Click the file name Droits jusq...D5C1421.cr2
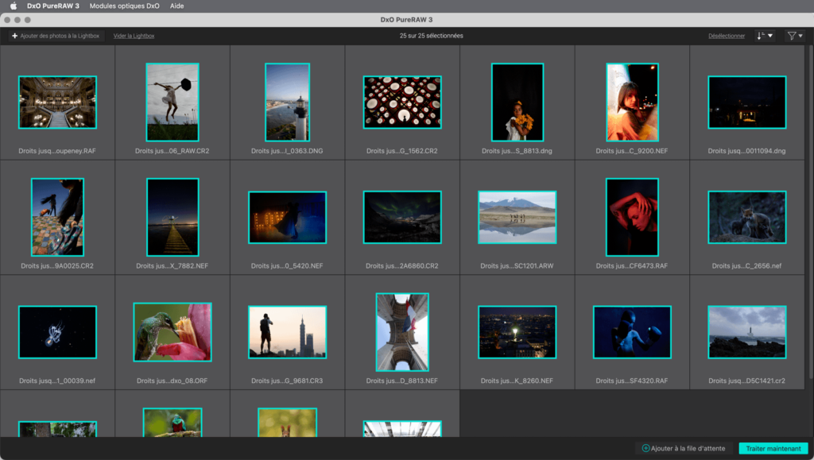814x460 pixels. [x=746, y=381]
